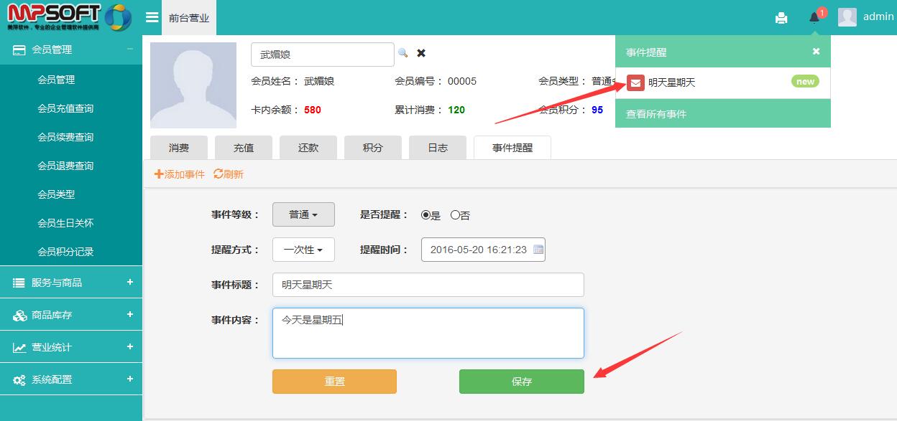The height and width of the screenshot is (421, 897).
Task: Clear member search with the X icon
Action: click(421, 53)
